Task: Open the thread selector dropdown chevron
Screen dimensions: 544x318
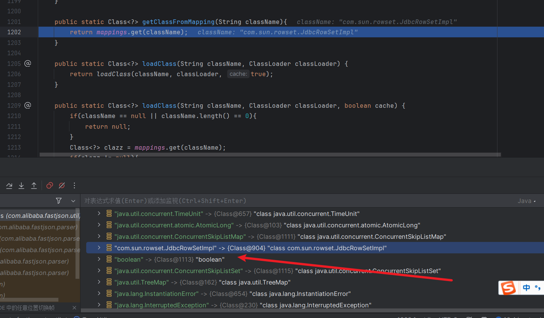Action: 73,201
